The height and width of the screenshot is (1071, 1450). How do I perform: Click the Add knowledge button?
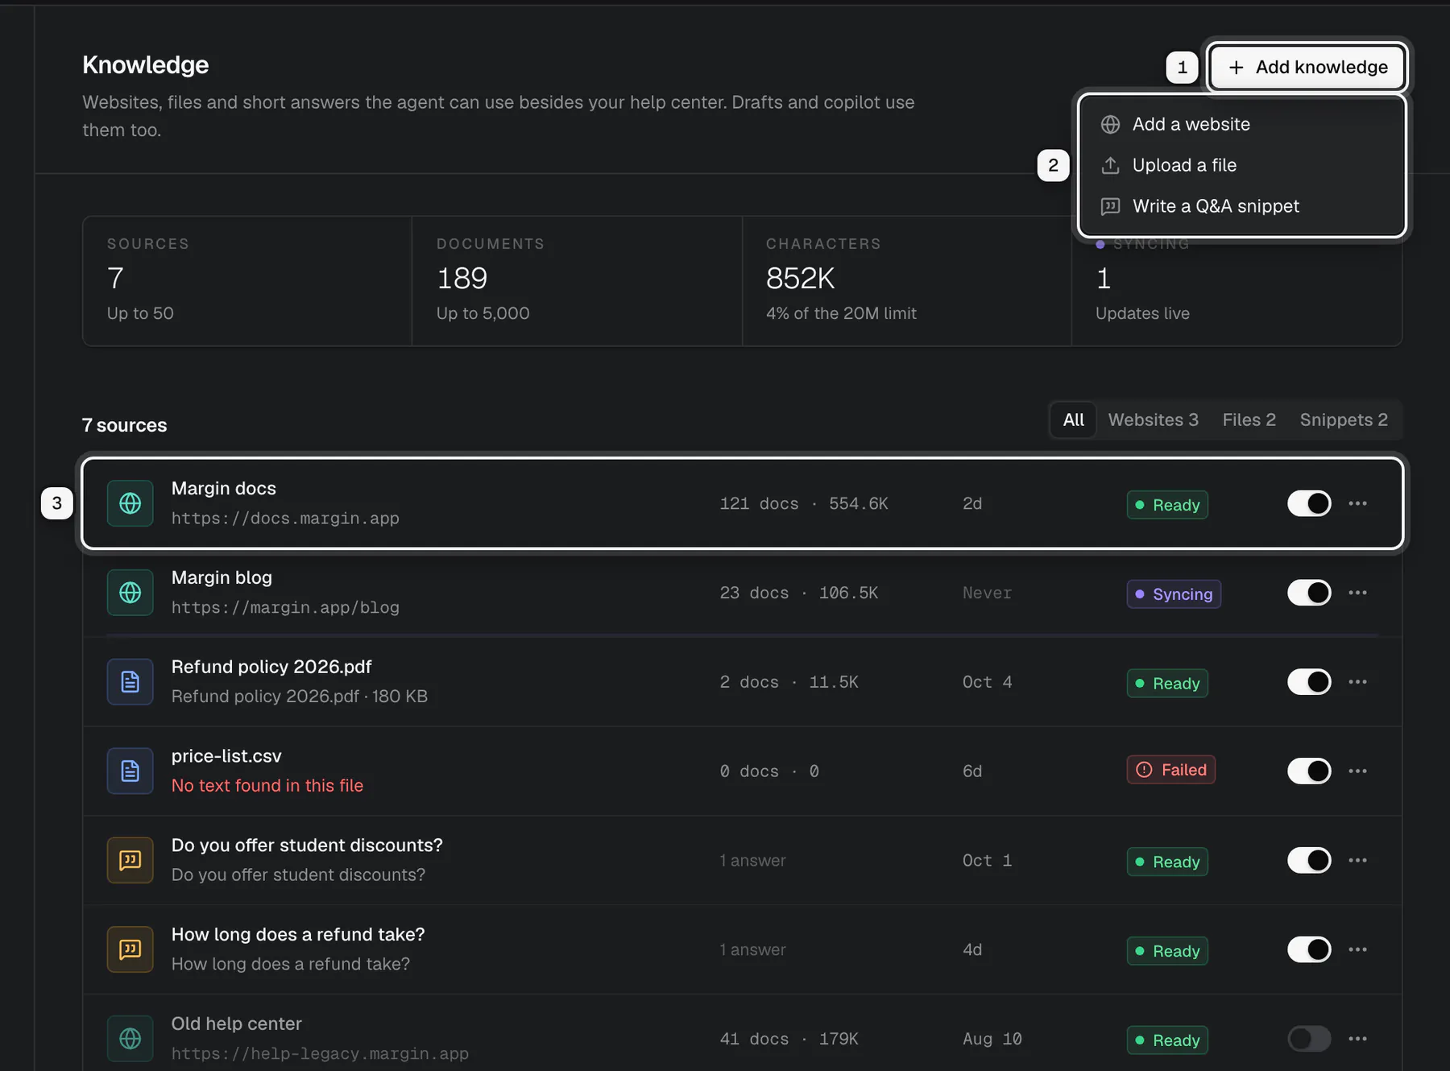pyautogui.click(x=1307, y=67)
